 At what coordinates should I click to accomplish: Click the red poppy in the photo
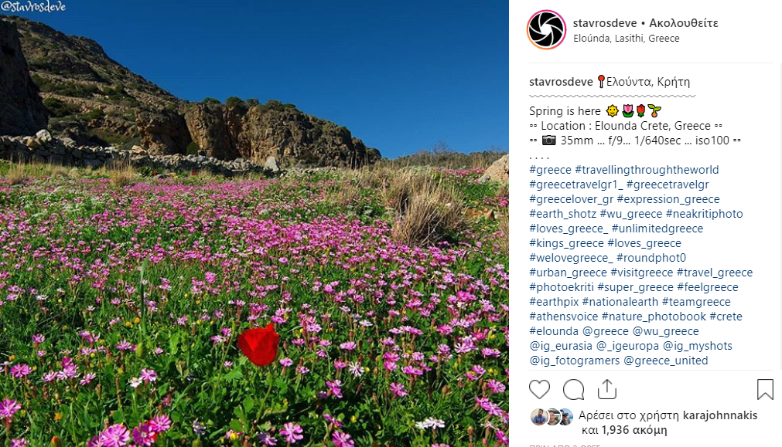tap(258, 344)
